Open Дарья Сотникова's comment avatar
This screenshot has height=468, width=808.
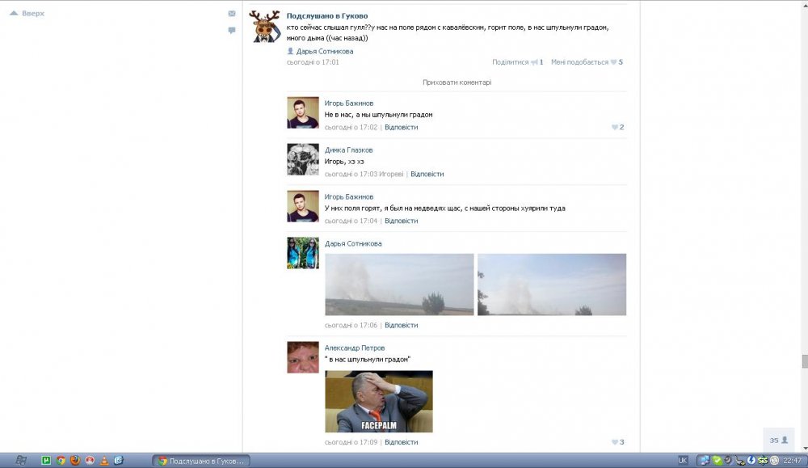click(x=303, y=253)
